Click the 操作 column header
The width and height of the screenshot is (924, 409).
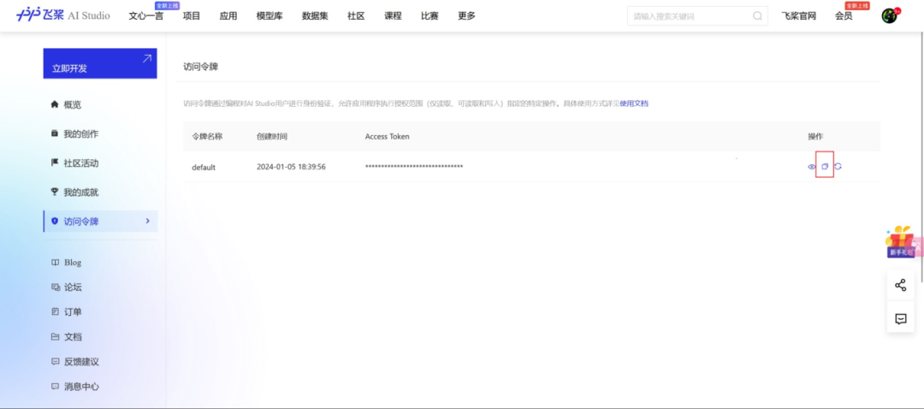tap(815, 136)
